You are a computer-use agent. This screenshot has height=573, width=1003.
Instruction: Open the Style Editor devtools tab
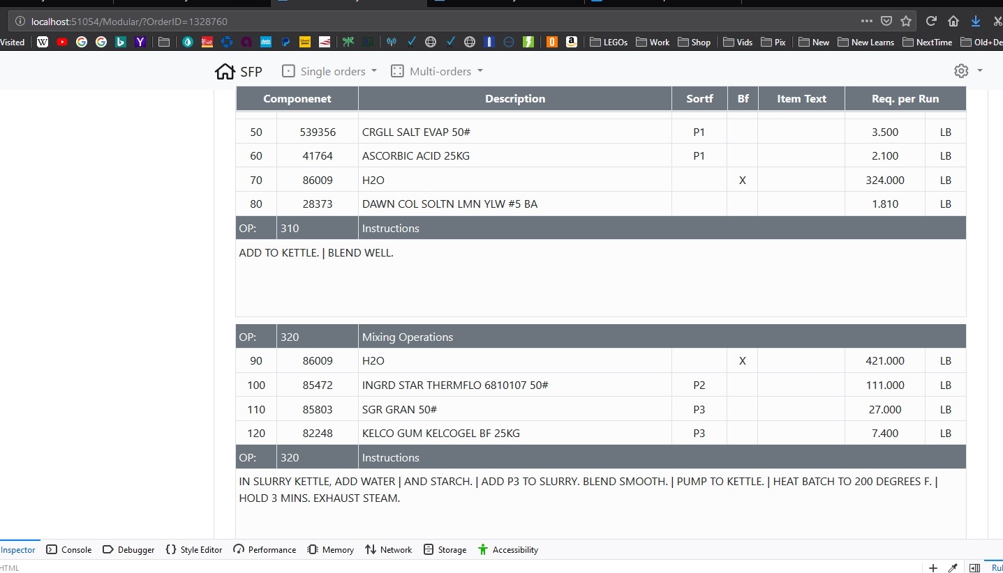[193, 549]
